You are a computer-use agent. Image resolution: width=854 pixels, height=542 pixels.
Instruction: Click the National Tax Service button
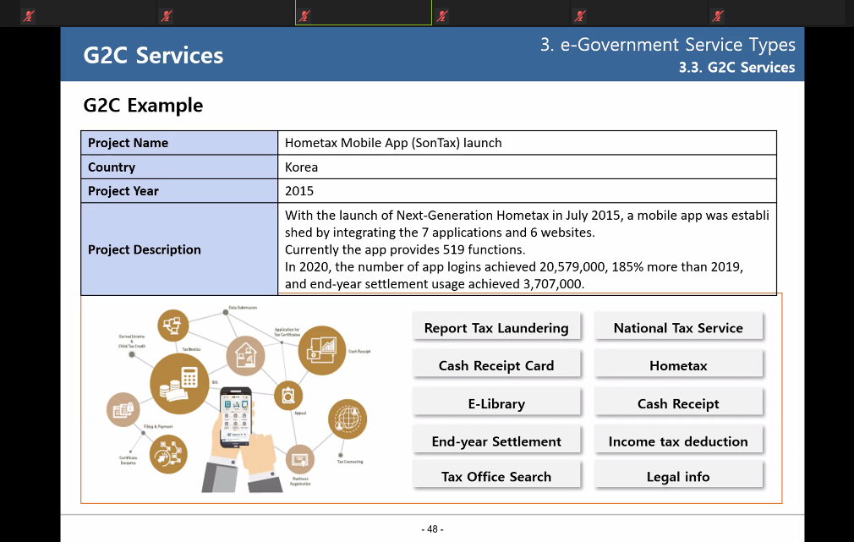[678, 327]
